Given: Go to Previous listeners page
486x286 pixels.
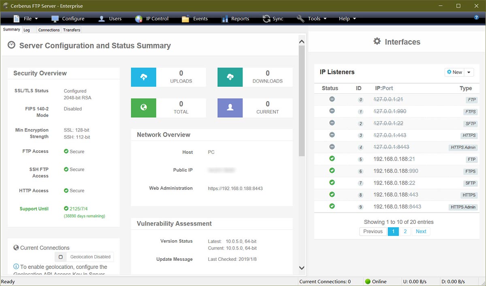Looking at the screenshot, I should pyautogui.click(x=373, y=231).
